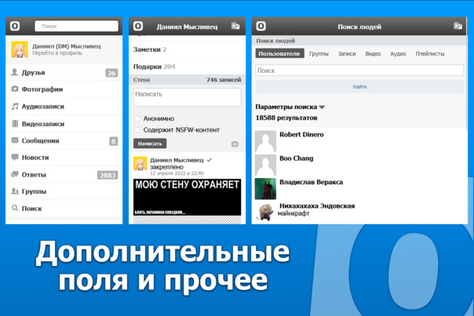
Task: Click Владислав Веракса's avatar thumbnail
Action: (x=265, y=189)
